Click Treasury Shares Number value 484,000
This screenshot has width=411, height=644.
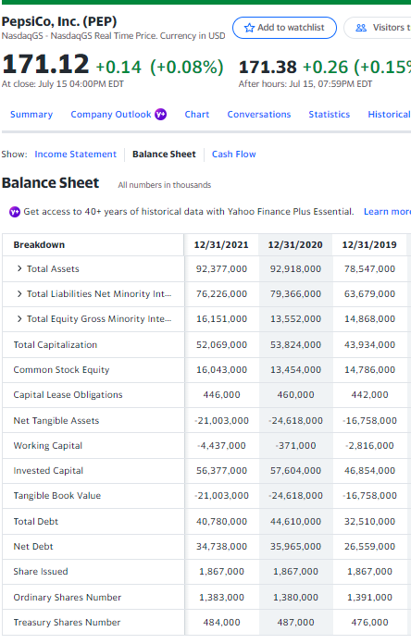tap(221, 623)
